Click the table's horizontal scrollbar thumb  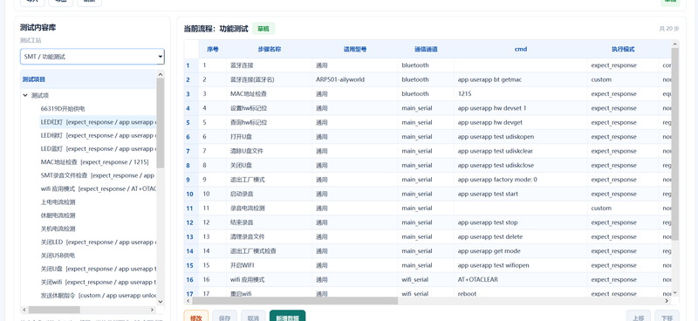pos(295,301)
